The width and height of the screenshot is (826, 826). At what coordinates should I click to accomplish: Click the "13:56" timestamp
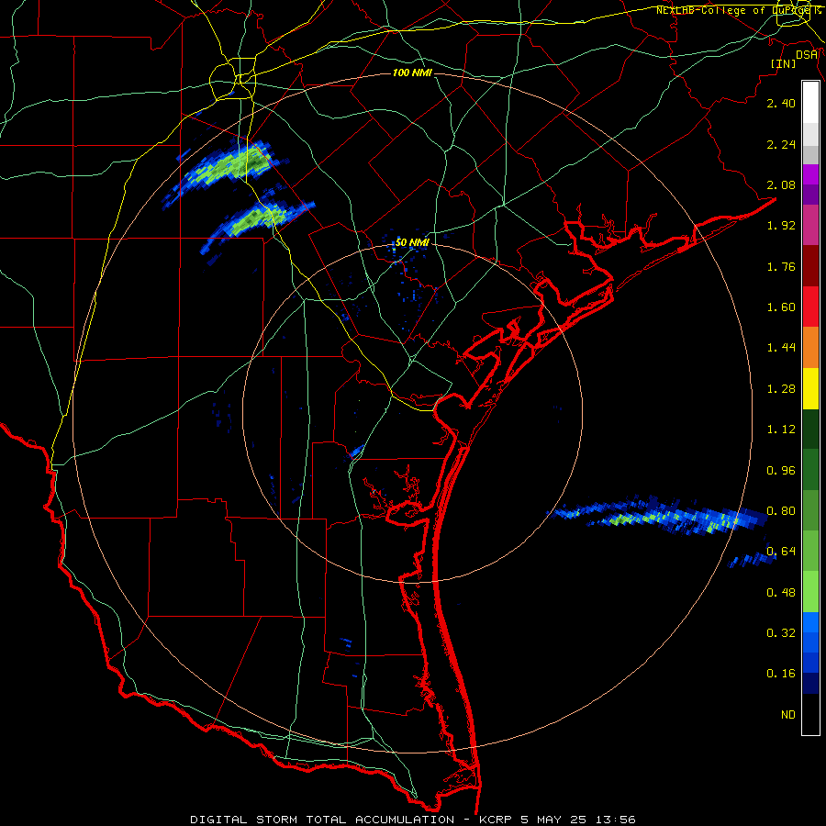coord(615,820)
